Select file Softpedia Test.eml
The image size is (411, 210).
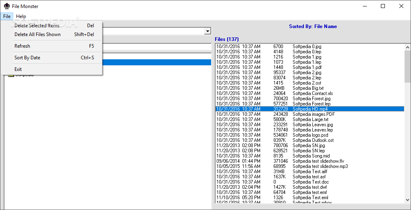pos(309,198)
